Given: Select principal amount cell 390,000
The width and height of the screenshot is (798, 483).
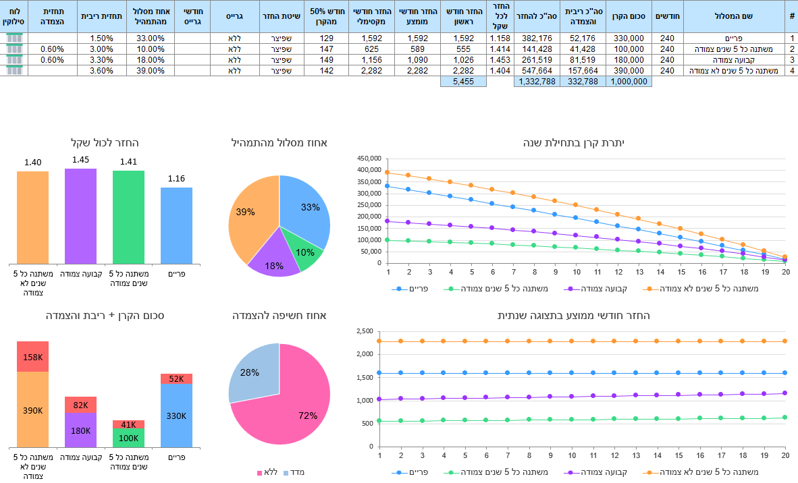Looking at the screenshot, I should coord(629,70).
